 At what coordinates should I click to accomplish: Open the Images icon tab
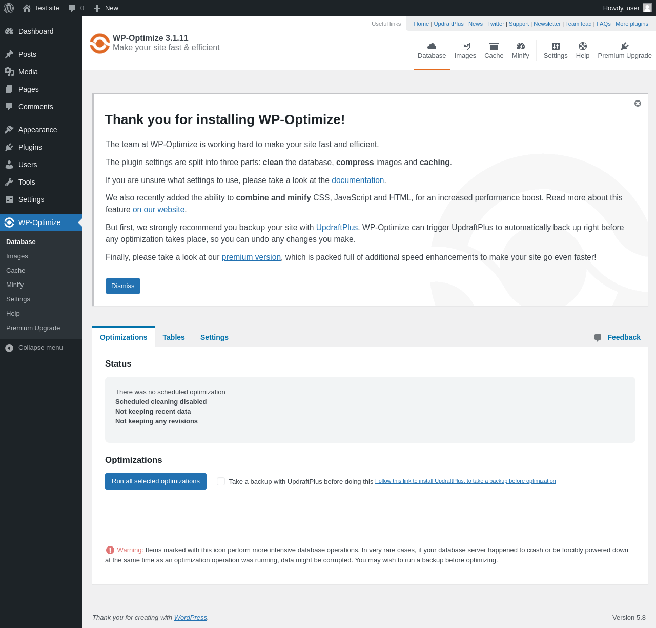click(465, 46)
